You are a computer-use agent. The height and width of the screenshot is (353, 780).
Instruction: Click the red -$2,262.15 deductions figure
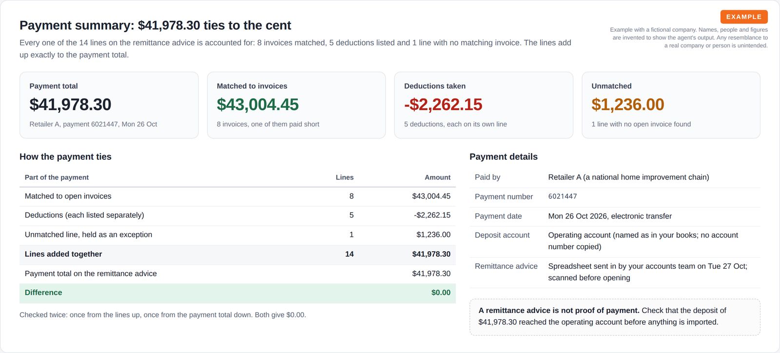click(x=443, y=104)
